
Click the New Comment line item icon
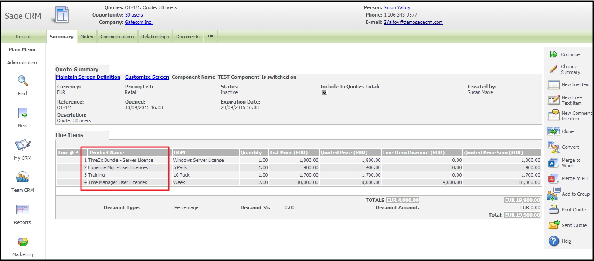pos(553,115)
